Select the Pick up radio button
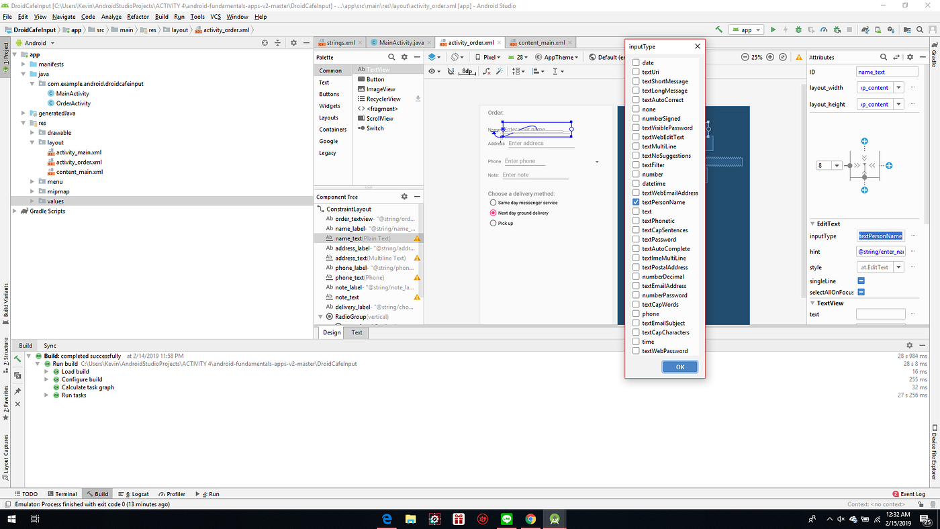The image size is (940, 529). point(492,222)
